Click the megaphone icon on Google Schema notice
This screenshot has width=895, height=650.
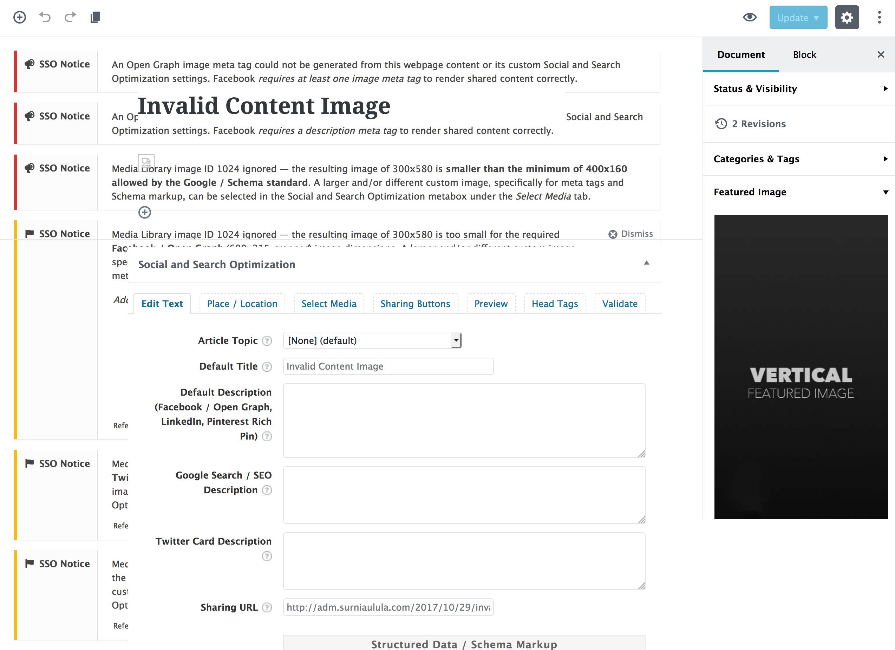tap(29, 168)
